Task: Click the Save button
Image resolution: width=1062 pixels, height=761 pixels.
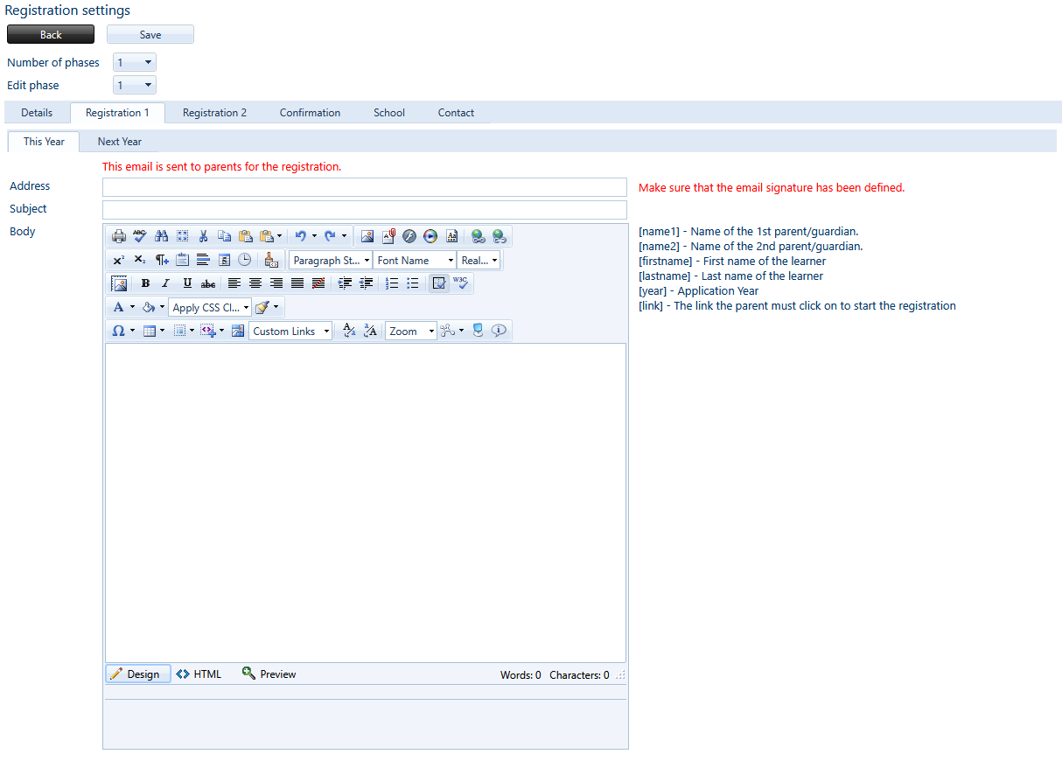Action: [x=150, y=34]
